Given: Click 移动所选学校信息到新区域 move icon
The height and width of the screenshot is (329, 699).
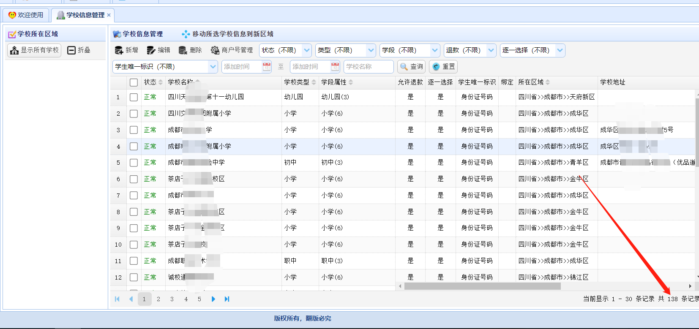Looking at the screenshot, I should tap(186, 34).
